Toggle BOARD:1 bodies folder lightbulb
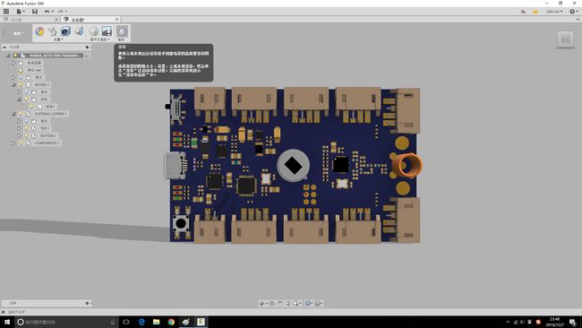The width and height of the screenshot is (582, 328). click(x=26, y=99)
